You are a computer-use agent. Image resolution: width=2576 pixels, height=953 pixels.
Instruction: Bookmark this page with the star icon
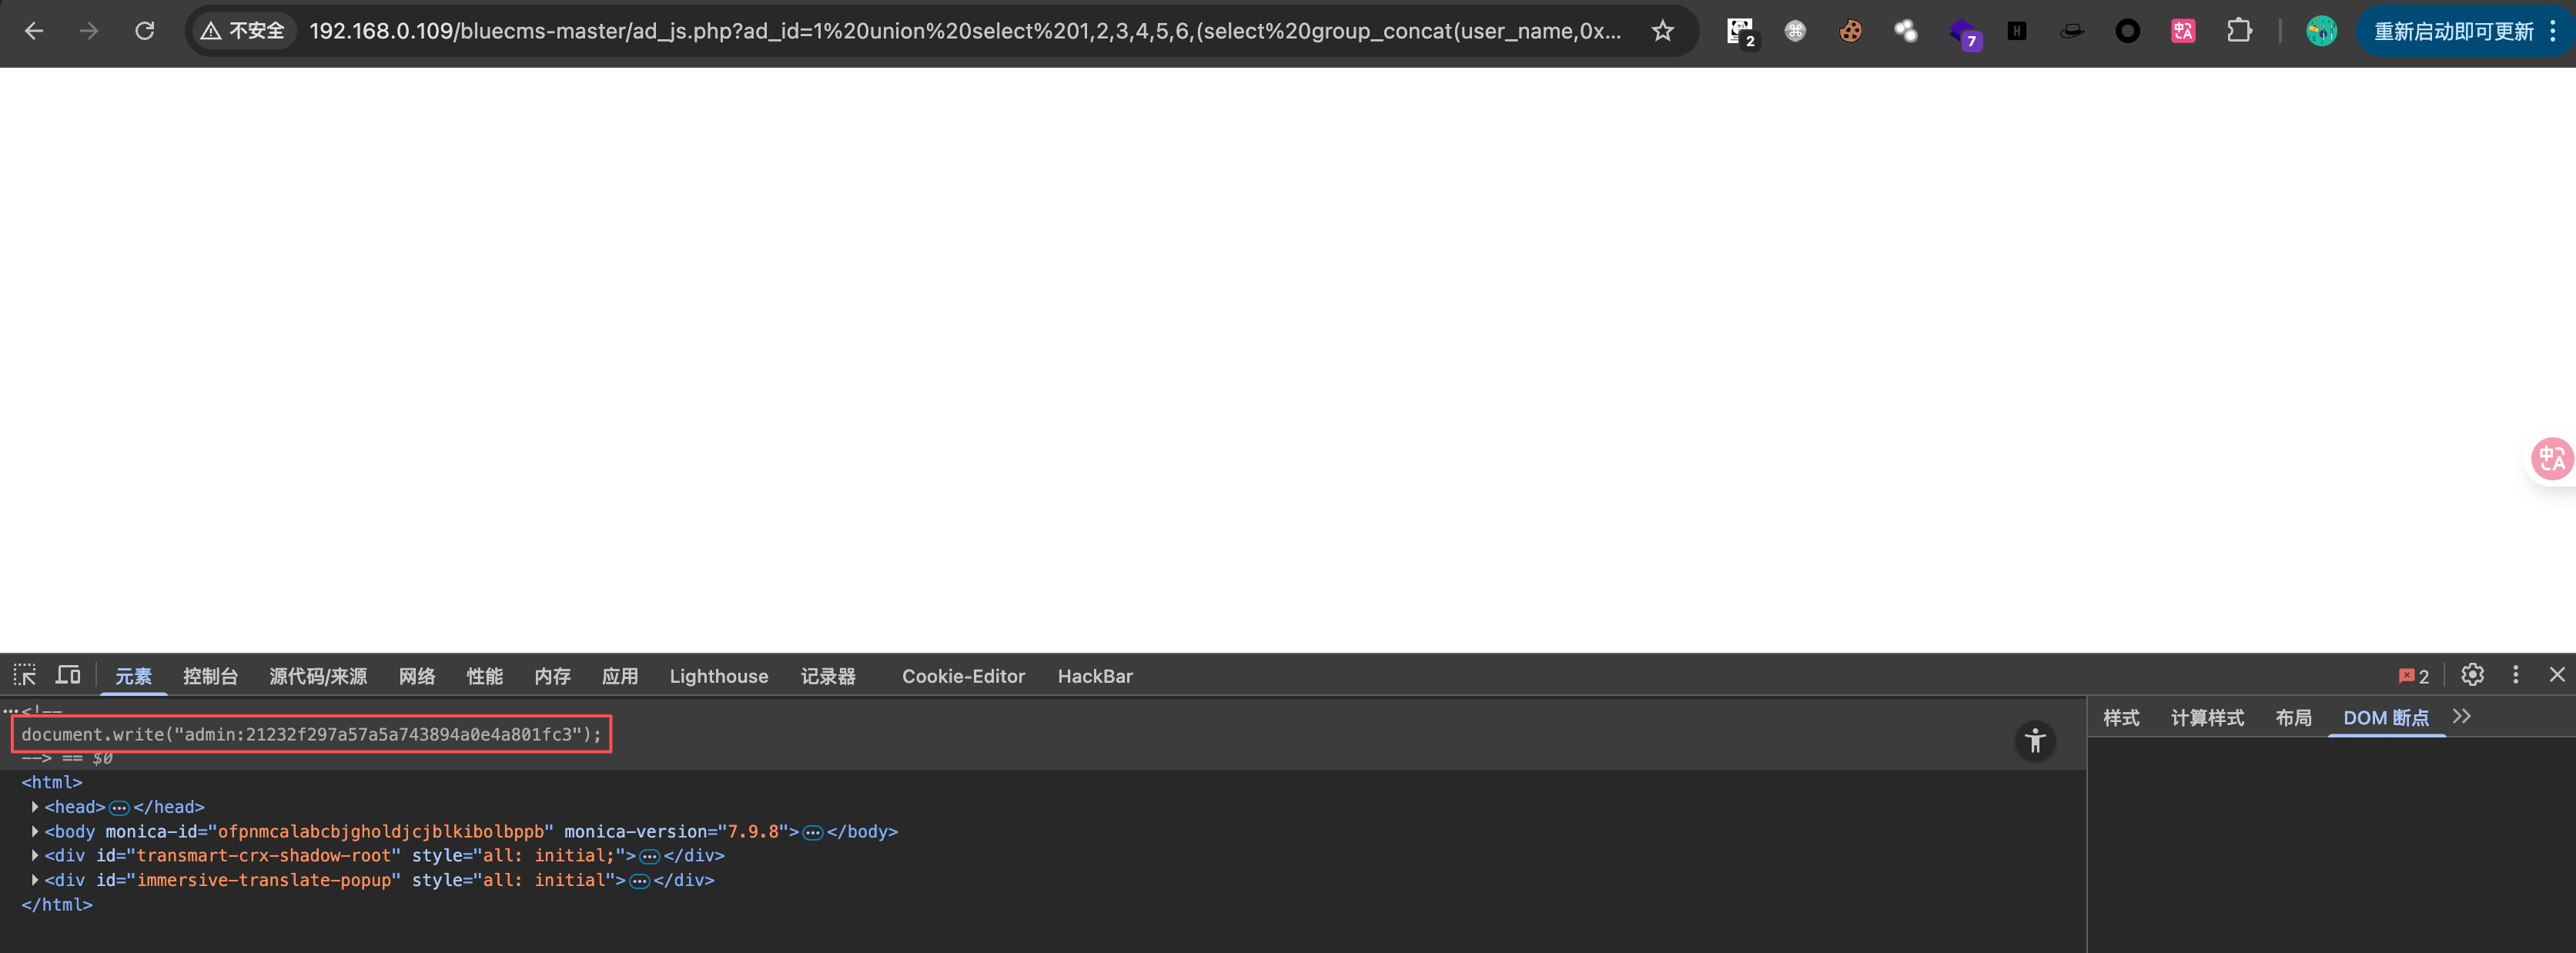point(1662,31)
